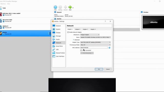This screenshot has height=92, width=164.
Task: Open the Machine menu
Action: point(3,4)
